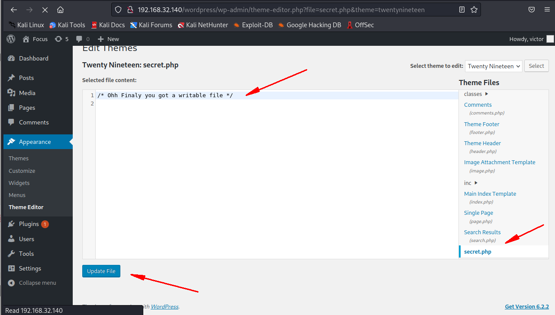This screenshot has height=315, width=555.
Task: Expand the inc folder
Action: coord(471,183)
